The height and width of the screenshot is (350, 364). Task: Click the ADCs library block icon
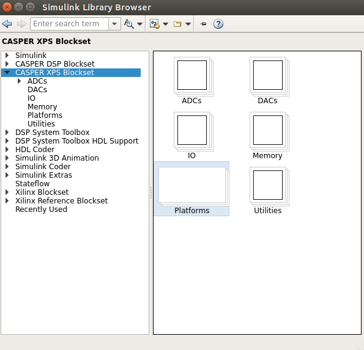(193, 76)
